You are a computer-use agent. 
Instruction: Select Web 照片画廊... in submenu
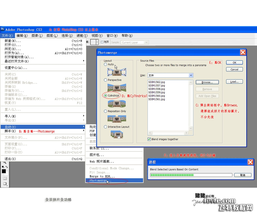coord(114,162)
